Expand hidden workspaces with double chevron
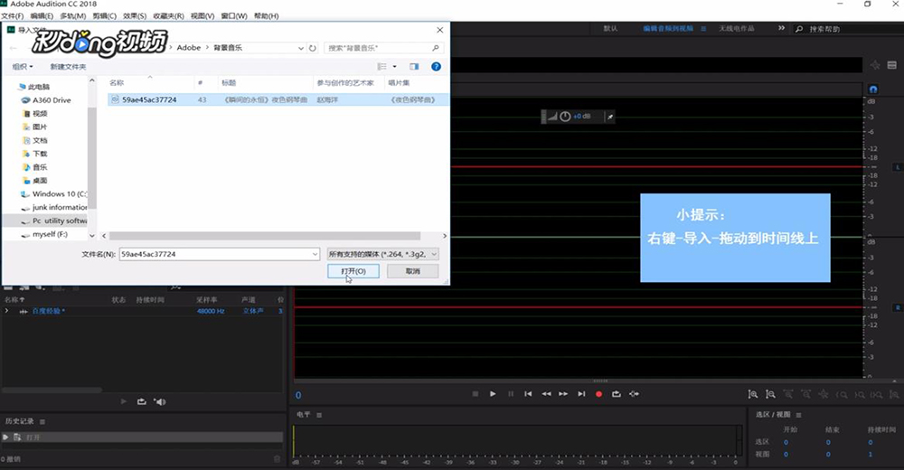This screenshot has height=470, width=904. click(781, 28)
